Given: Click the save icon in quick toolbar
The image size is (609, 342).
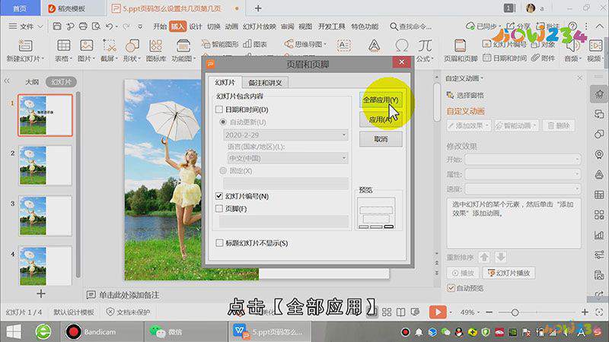Looking at the screenshot, I should [57, 27].
